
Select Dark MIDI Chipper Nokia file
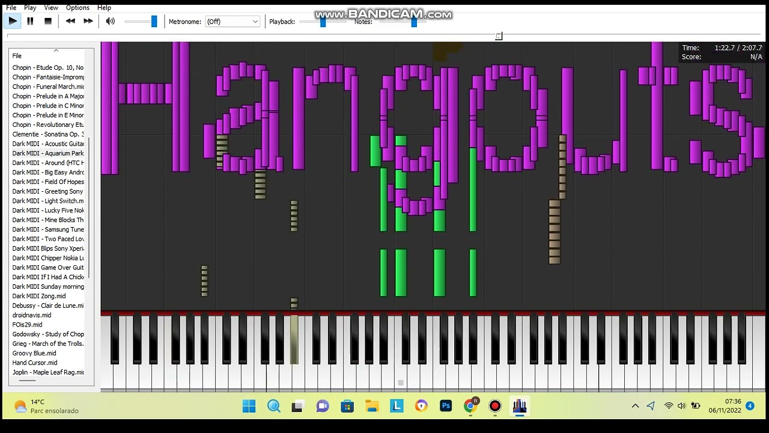tap(48, 258)
